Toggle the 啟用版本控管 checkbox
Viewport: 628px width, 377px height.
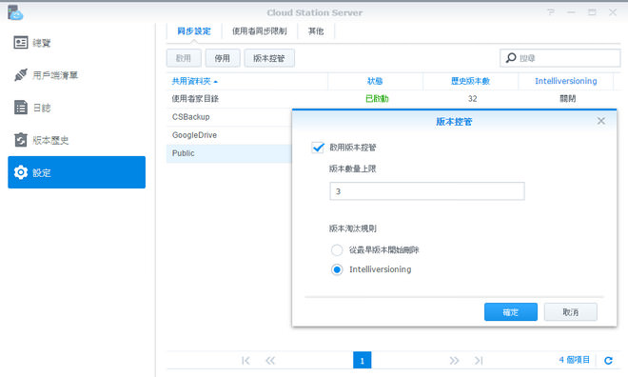click(x=318, y=148)
